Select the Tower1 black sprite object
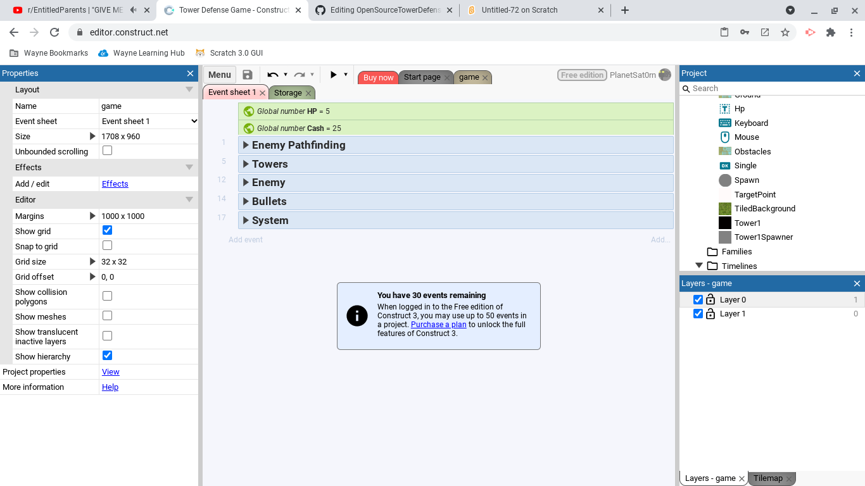 tap(725, 223)
